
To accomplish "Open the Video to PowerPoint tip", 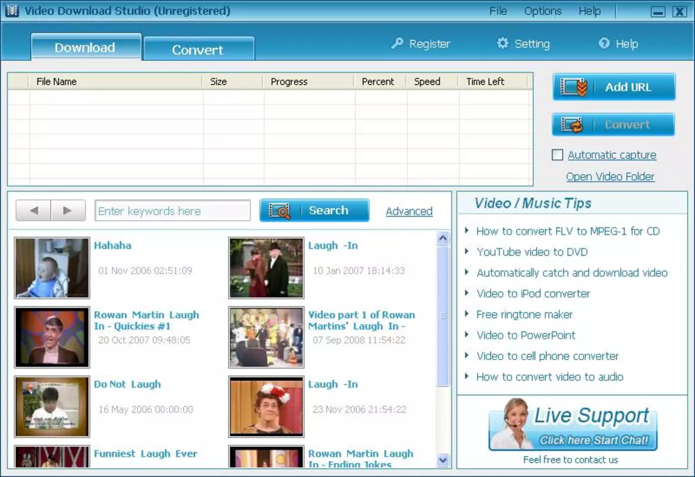I will click(x=526, y=335).
